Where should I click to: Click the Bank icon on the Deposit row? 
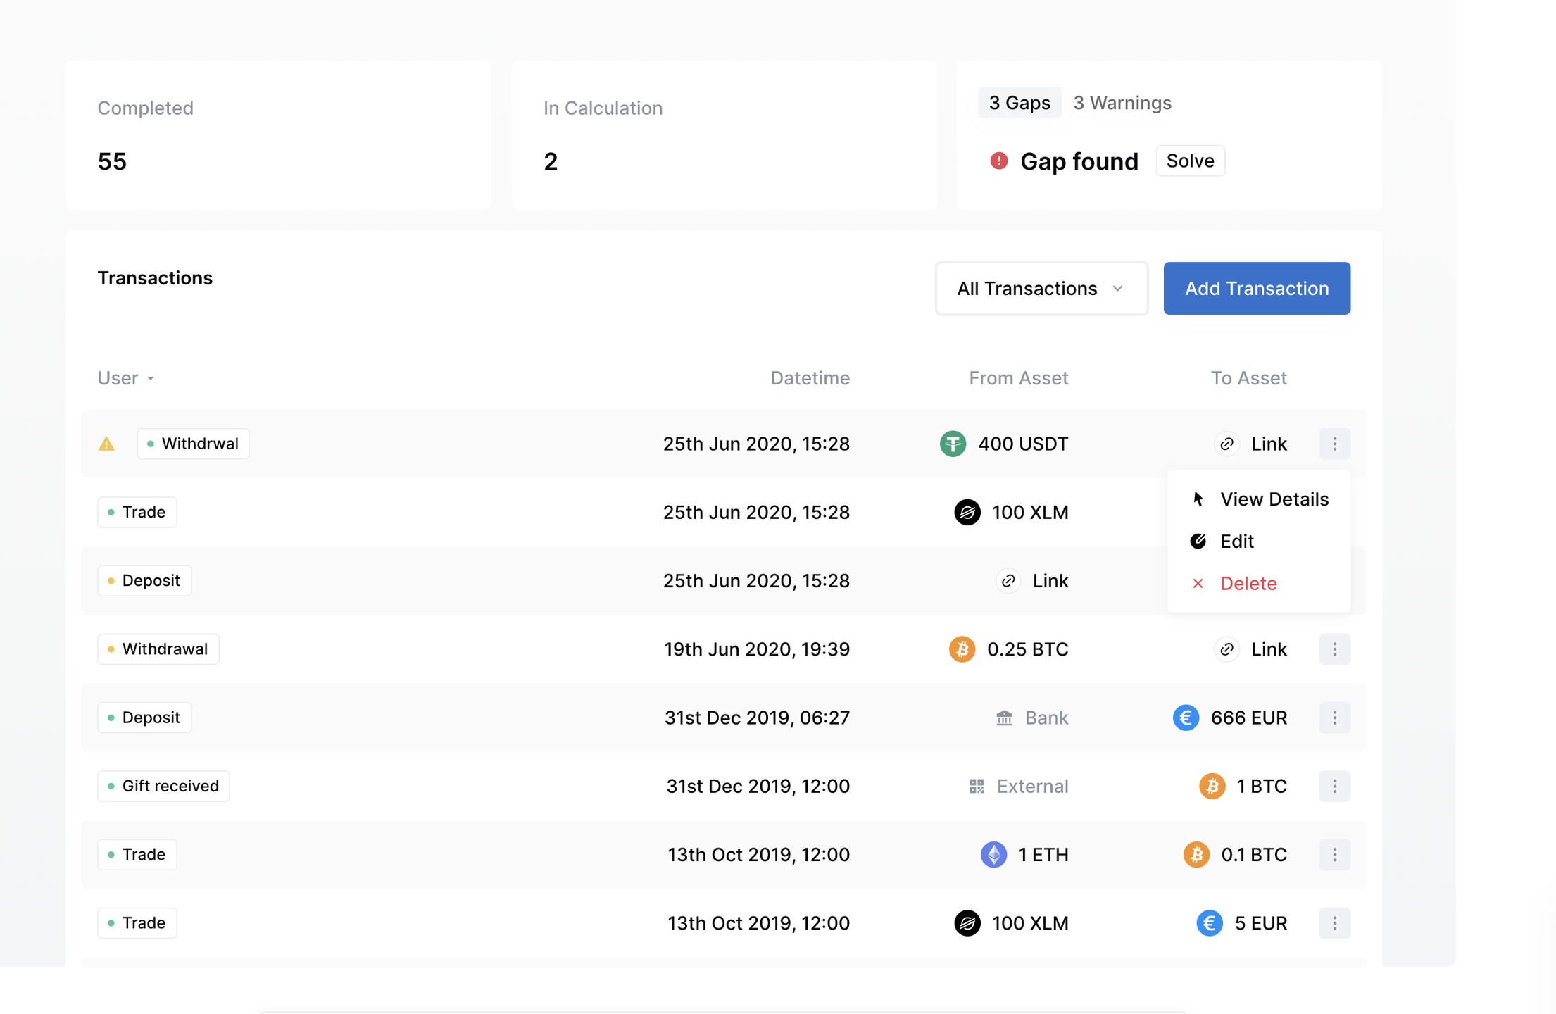pyautogui.click(x=1005, y=718)
